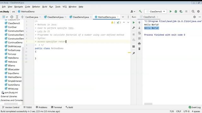
Task: Open Run panel wrench settings icon
Action: coord(134,28)
